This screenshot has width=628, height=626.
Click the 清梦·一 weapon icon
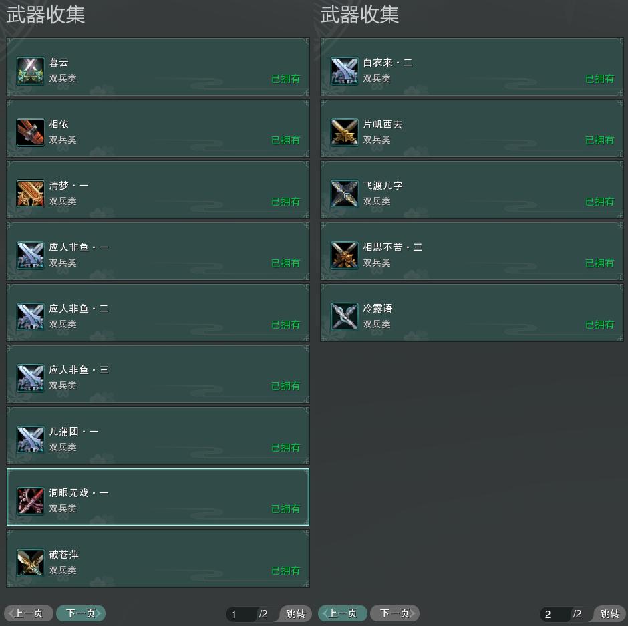31,194
